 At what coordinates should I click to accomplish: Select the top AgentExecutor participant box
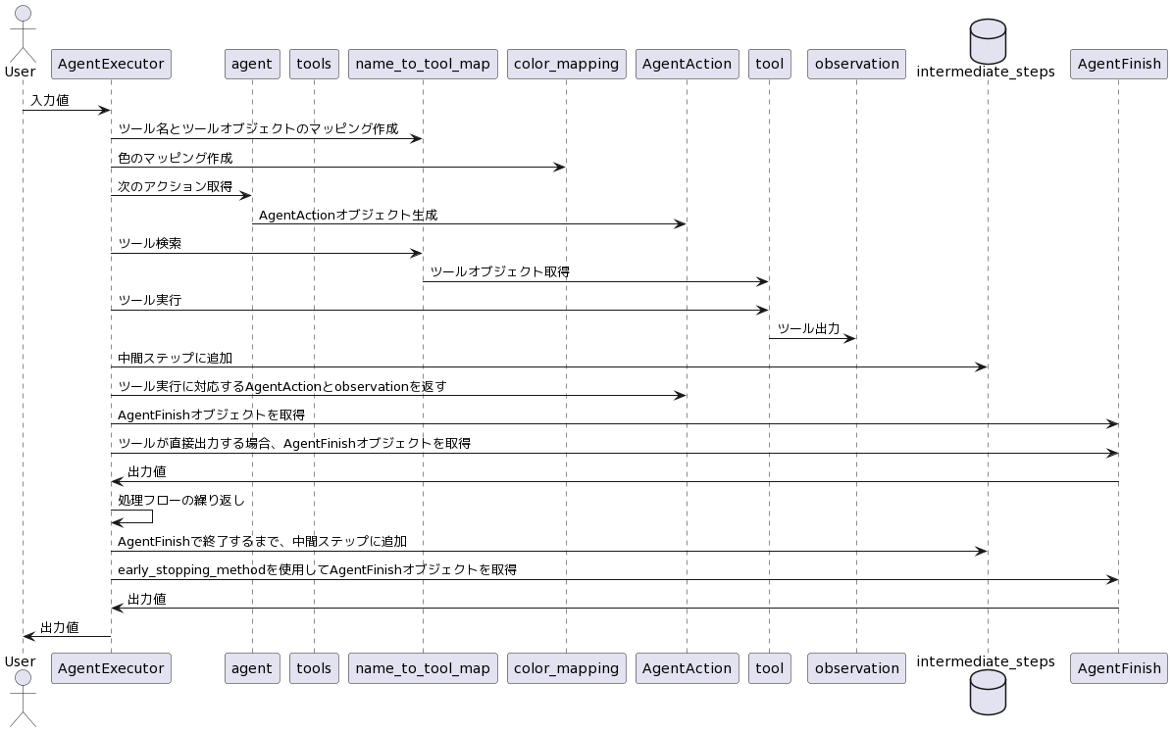[112, 65]
